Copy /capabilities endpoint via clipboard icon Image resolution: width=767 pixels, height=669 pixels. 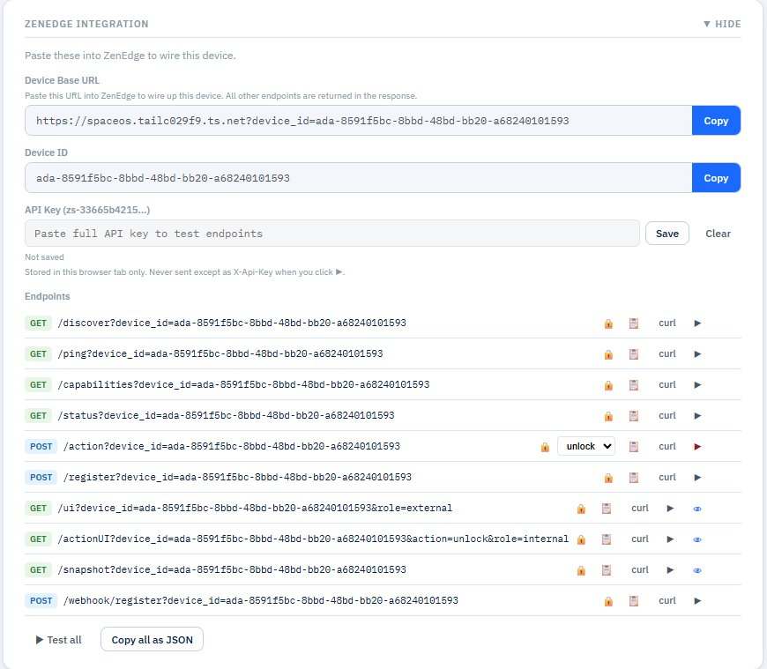click(x=634, y=385)
